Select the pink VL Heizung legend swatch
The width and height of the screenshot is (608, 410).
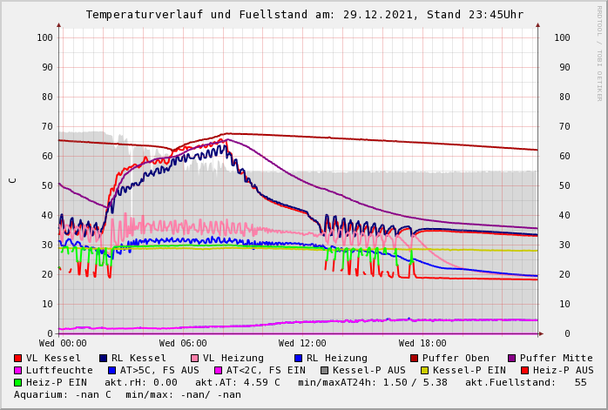(194, 358)
